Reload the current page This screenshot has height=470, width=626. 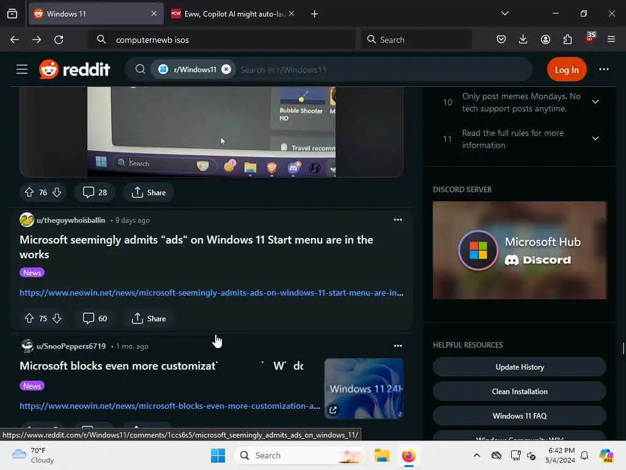(x=59, y=40)
